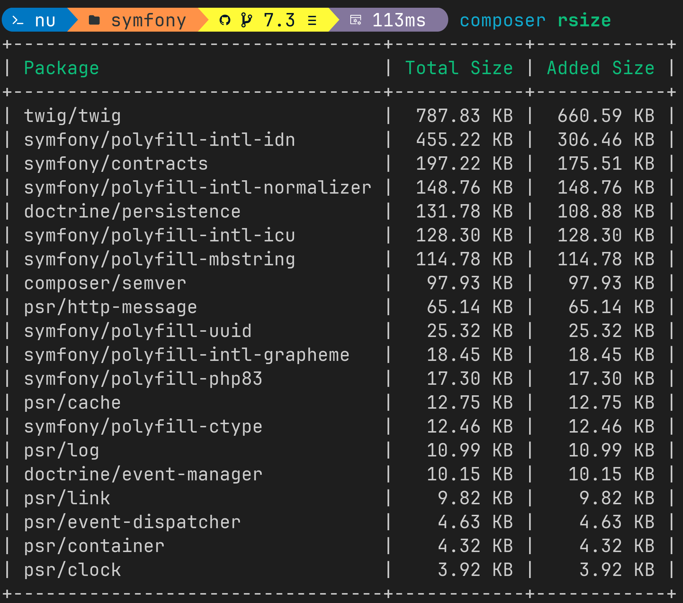Click the 113ms duration segment
The width and height of the screenshot is (683, 603).
[x=399, y=20]
